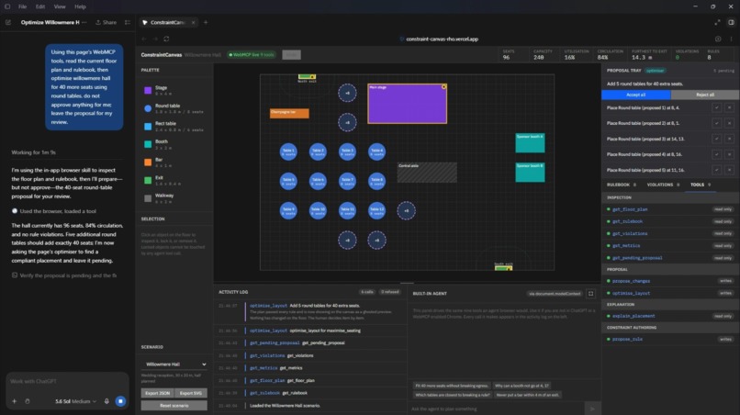740x415 pixels.
Task: Toggle the side panel icon at top right
Action: pos(731,22)
